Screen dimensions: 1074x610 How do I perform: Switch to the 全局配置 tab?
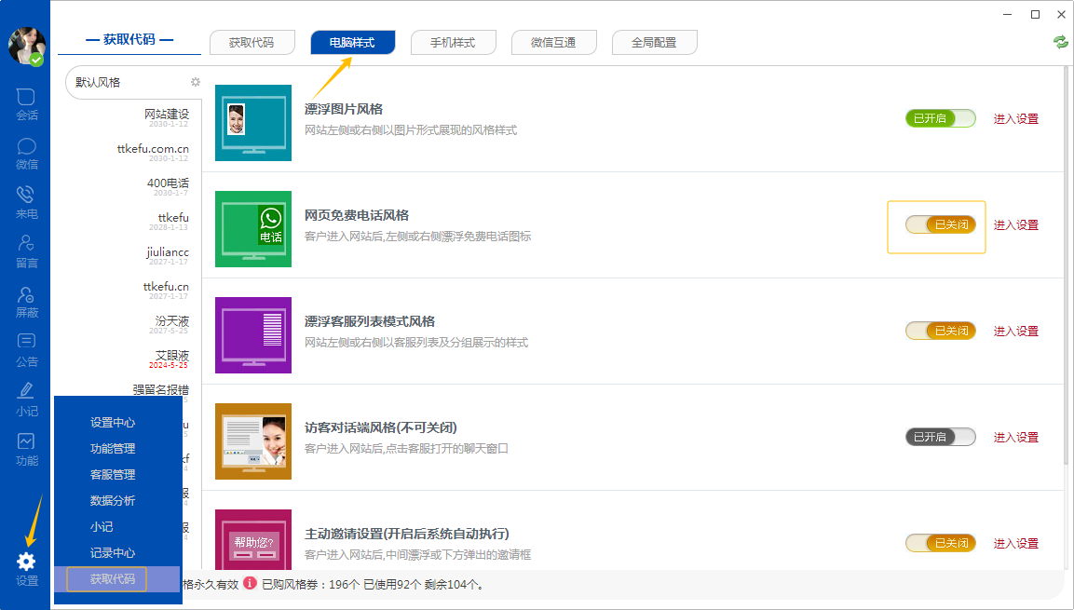coord(654,43)
